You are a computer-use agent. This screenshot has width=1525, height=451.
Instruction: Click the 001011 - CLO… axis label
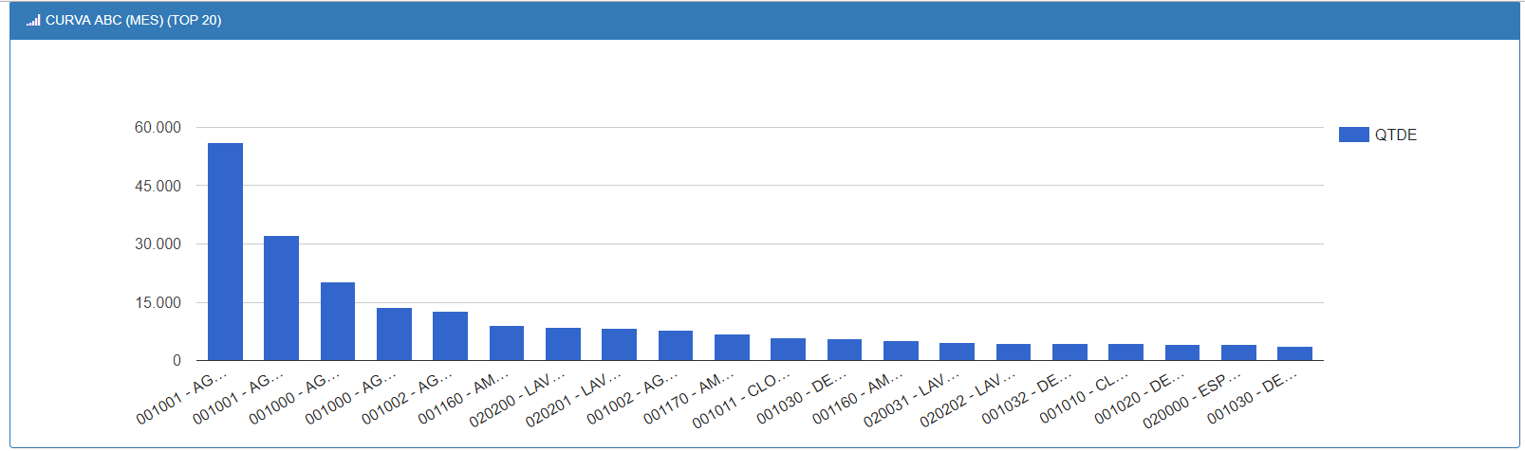tap(743, 399)
